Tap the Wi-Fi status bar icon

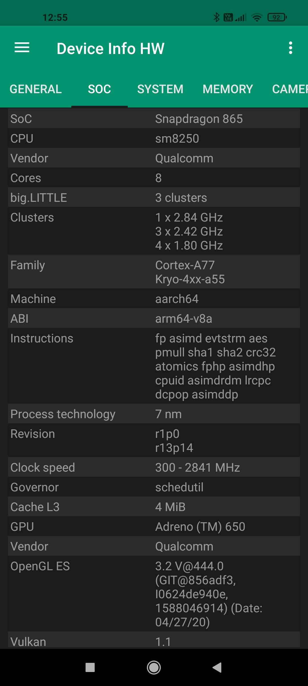(x=257, y=17)
